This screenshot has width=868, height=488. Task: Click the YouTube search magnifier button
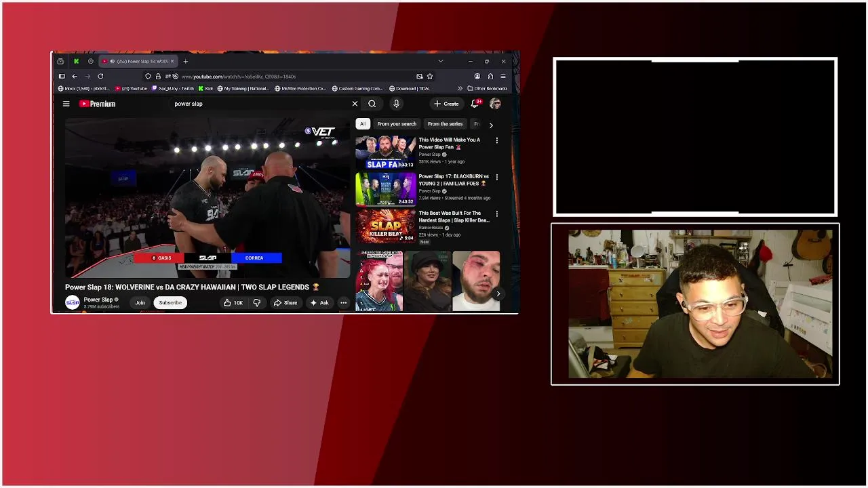pyautogui.click(x=372, y=104)
